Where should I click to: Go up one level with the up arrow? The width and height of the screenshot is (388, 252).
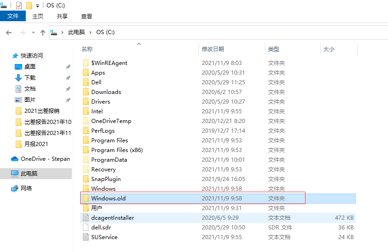(x=43, y=33)
